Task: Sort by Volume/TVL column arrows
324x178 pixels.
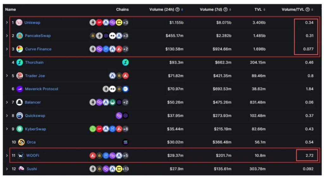Action: (312, 9)
